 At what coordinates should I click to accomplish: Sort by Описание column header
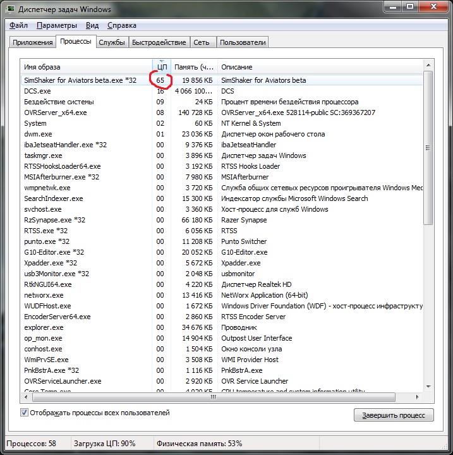pyautogui.click(x=320, y=67)
